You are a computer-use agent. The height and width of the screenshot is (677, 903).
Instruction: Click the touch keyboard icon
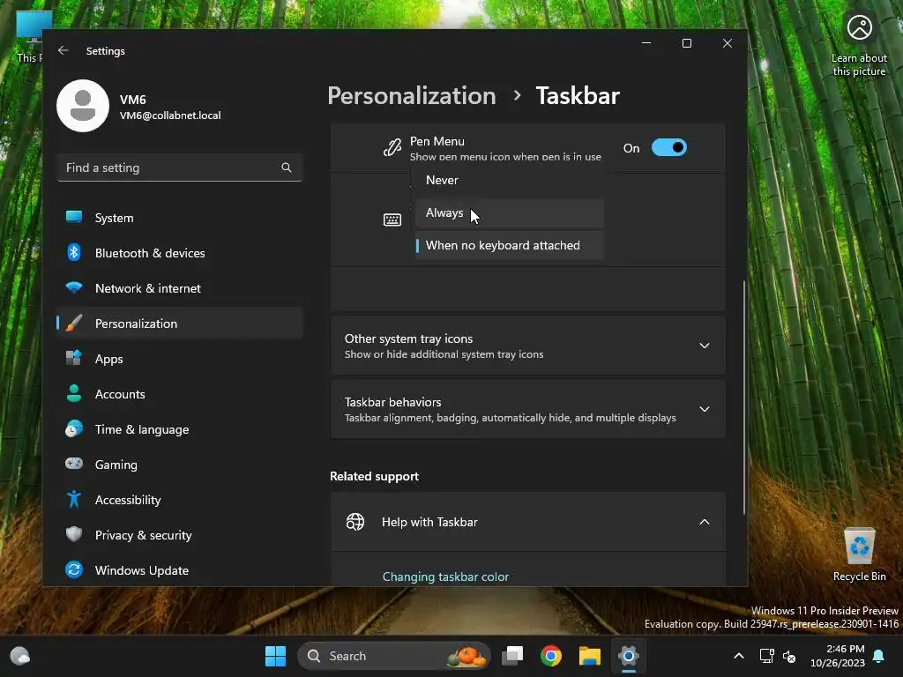[x=392, y=219]
